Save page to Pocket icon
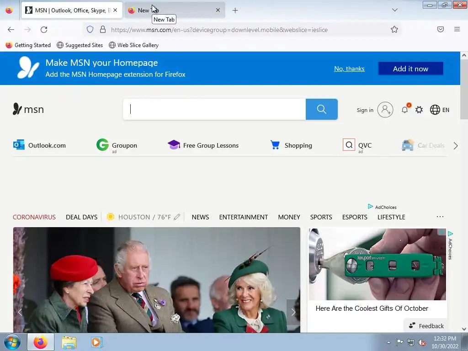 click(x=441, y=29)
